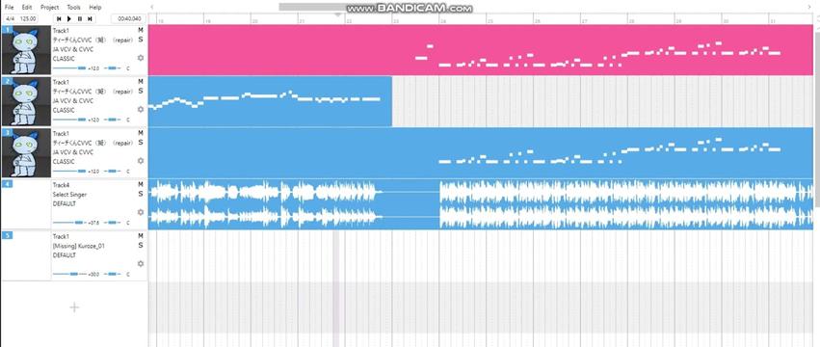
Task: Select second audio waveform part on track 4
Action: pos(626,204)
